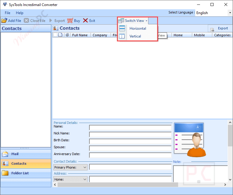This screenshot has width=233, height=195.
Task: Sort by Home column header
Action: coord(178,35)
